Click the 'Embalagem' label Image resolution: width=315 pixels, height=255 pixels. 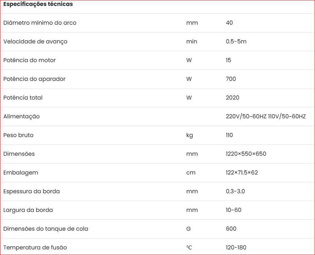pyautogui.click(x=21, y=173)
